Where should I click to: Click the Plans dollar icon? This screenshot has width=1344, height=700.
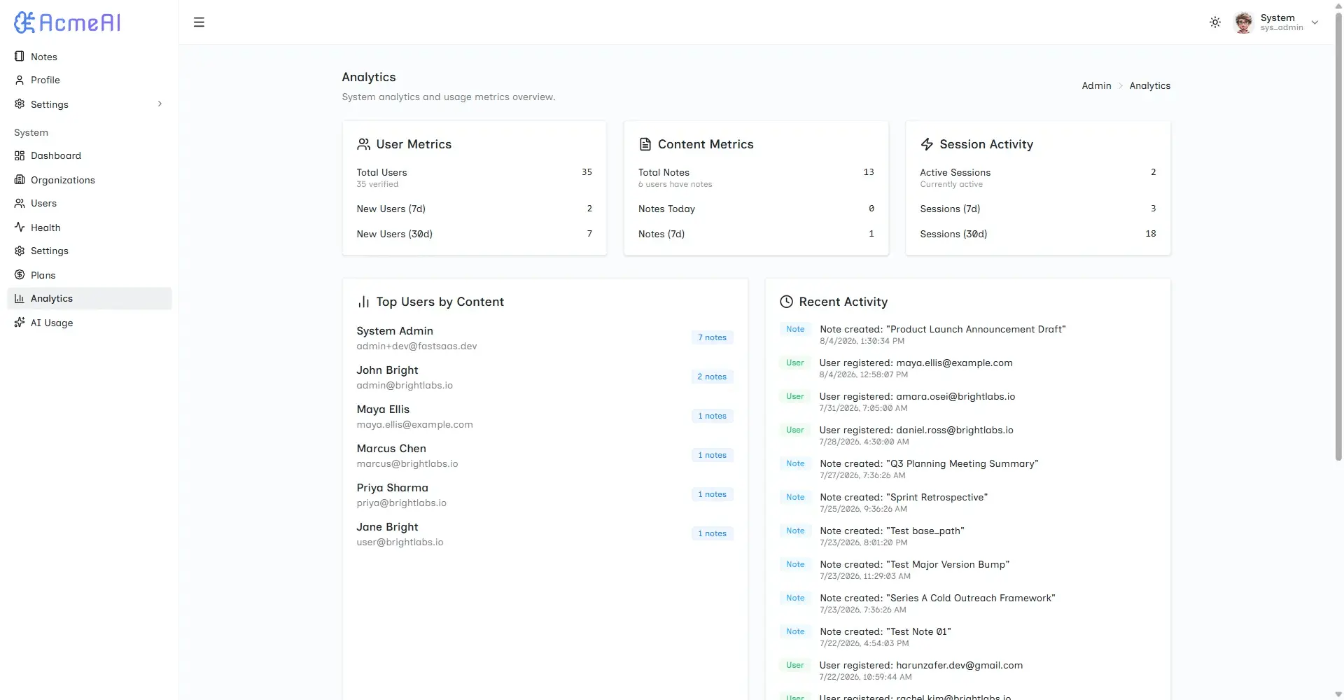pos(20,275)
